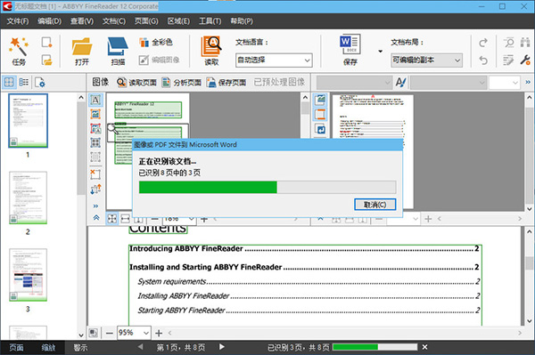Save to Word with 保存 icon
Screen dimensions: 535x355
pos(350,44)
